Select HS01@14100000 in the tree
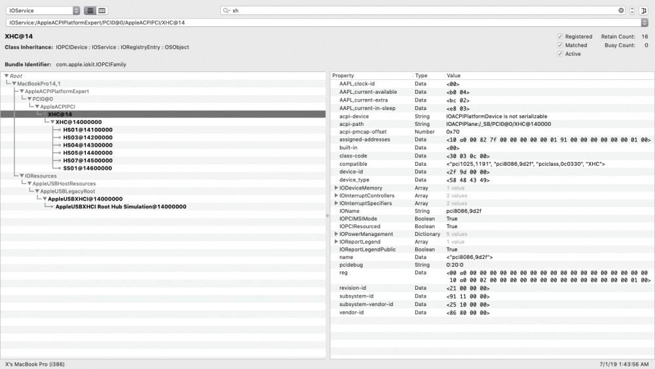This screenshot has height=369, width=655. 88,130
